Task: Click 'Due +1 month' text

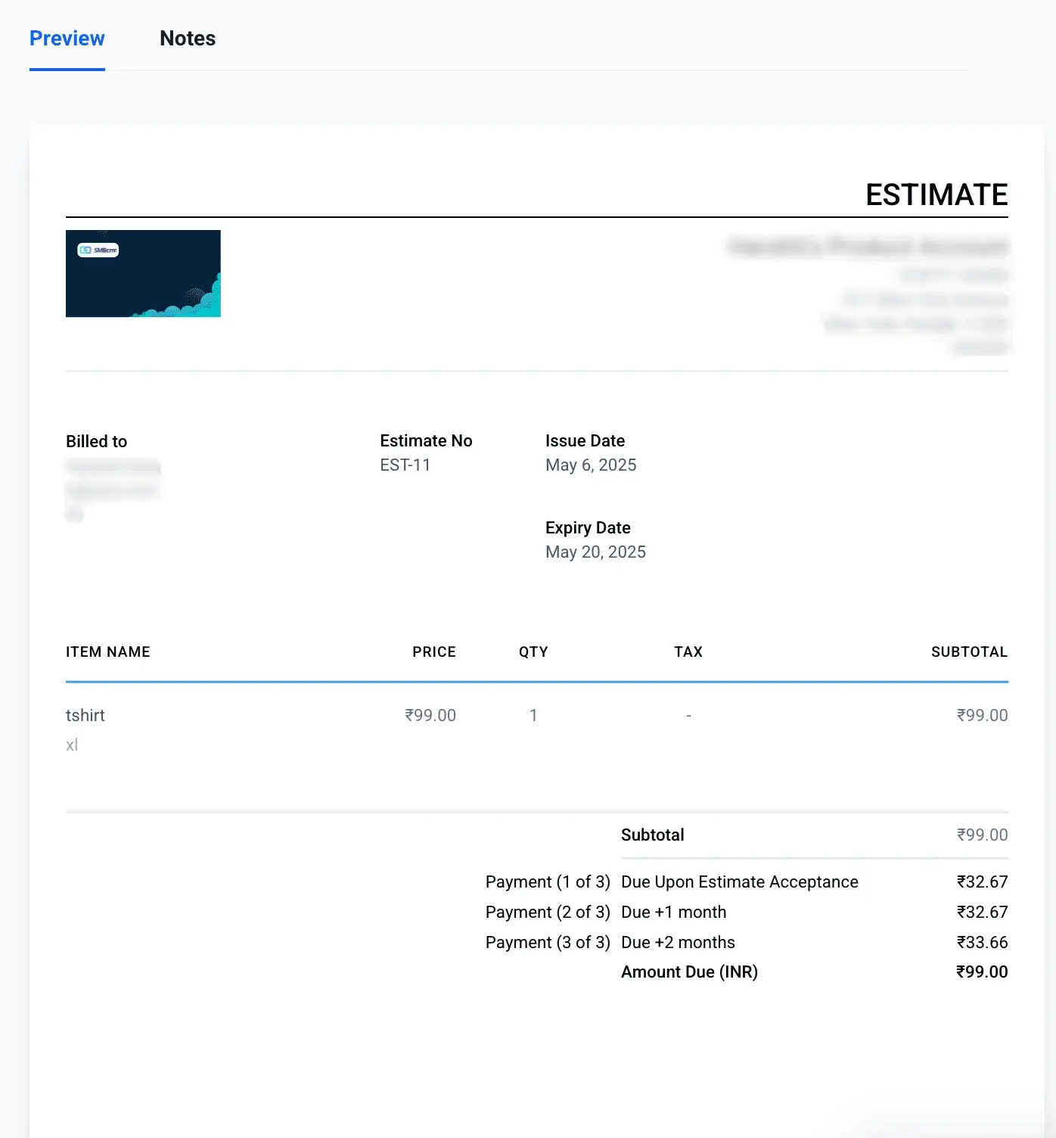Action: point(673,912)
